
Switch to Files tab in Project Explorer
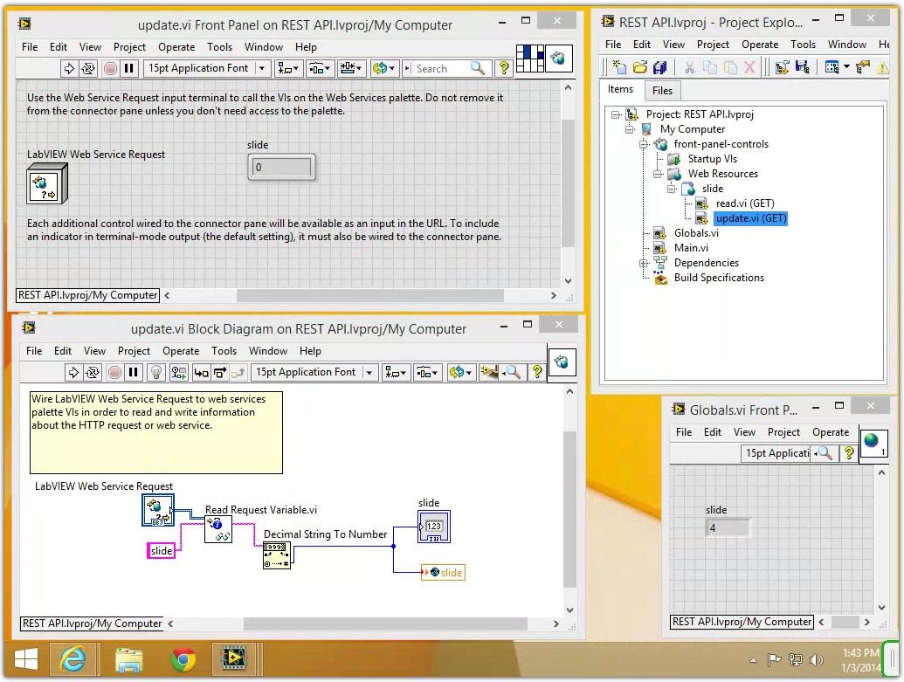pos(662,90)
